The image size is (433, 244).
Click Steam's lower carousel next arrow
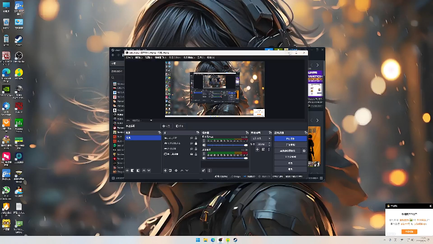(318, 120)
